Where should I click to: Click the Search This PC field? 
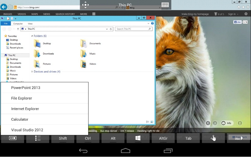tap(132, 29)
